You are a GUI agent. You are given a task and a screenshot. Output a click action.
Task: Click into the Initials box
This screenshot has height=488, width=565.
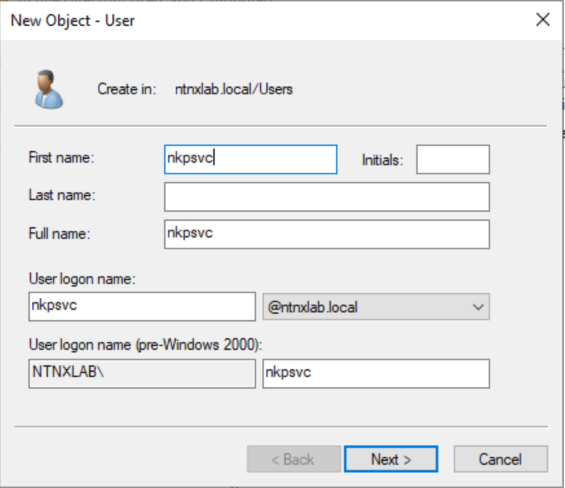(x=453, y=159)
